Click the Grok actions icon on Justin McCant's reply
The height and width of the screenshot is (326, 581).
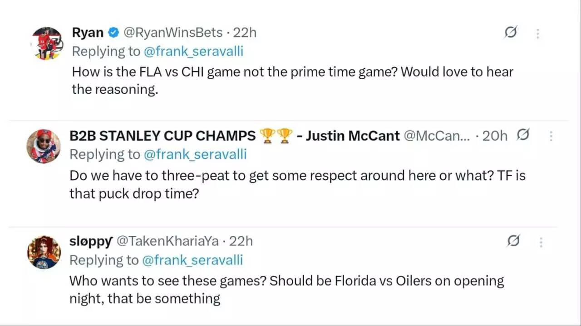click(x=522, y=135)
